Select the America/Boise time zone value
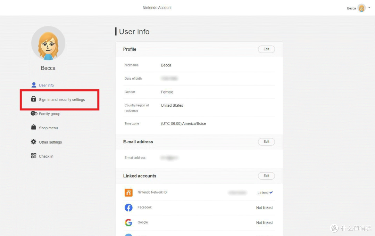Viewport: 375px width, 236px height. point(183,123)
